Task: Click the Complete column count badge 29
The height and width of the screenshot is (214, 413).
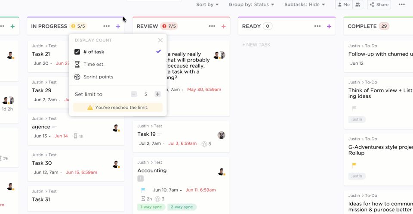Action: (x=384, y=26)
